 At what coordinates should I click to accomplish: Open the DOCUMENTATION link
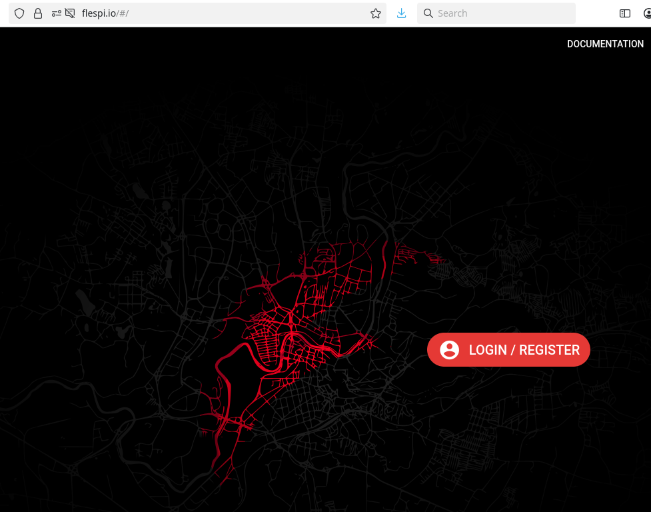click(605, 44)
